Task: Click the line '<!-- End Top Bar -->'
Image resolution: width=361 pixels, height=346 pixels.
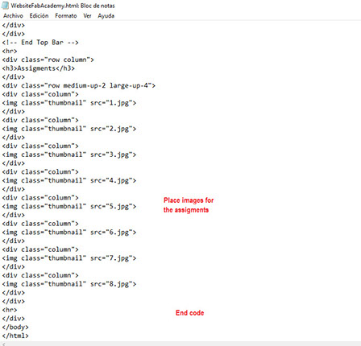Action: click(40, 43)
